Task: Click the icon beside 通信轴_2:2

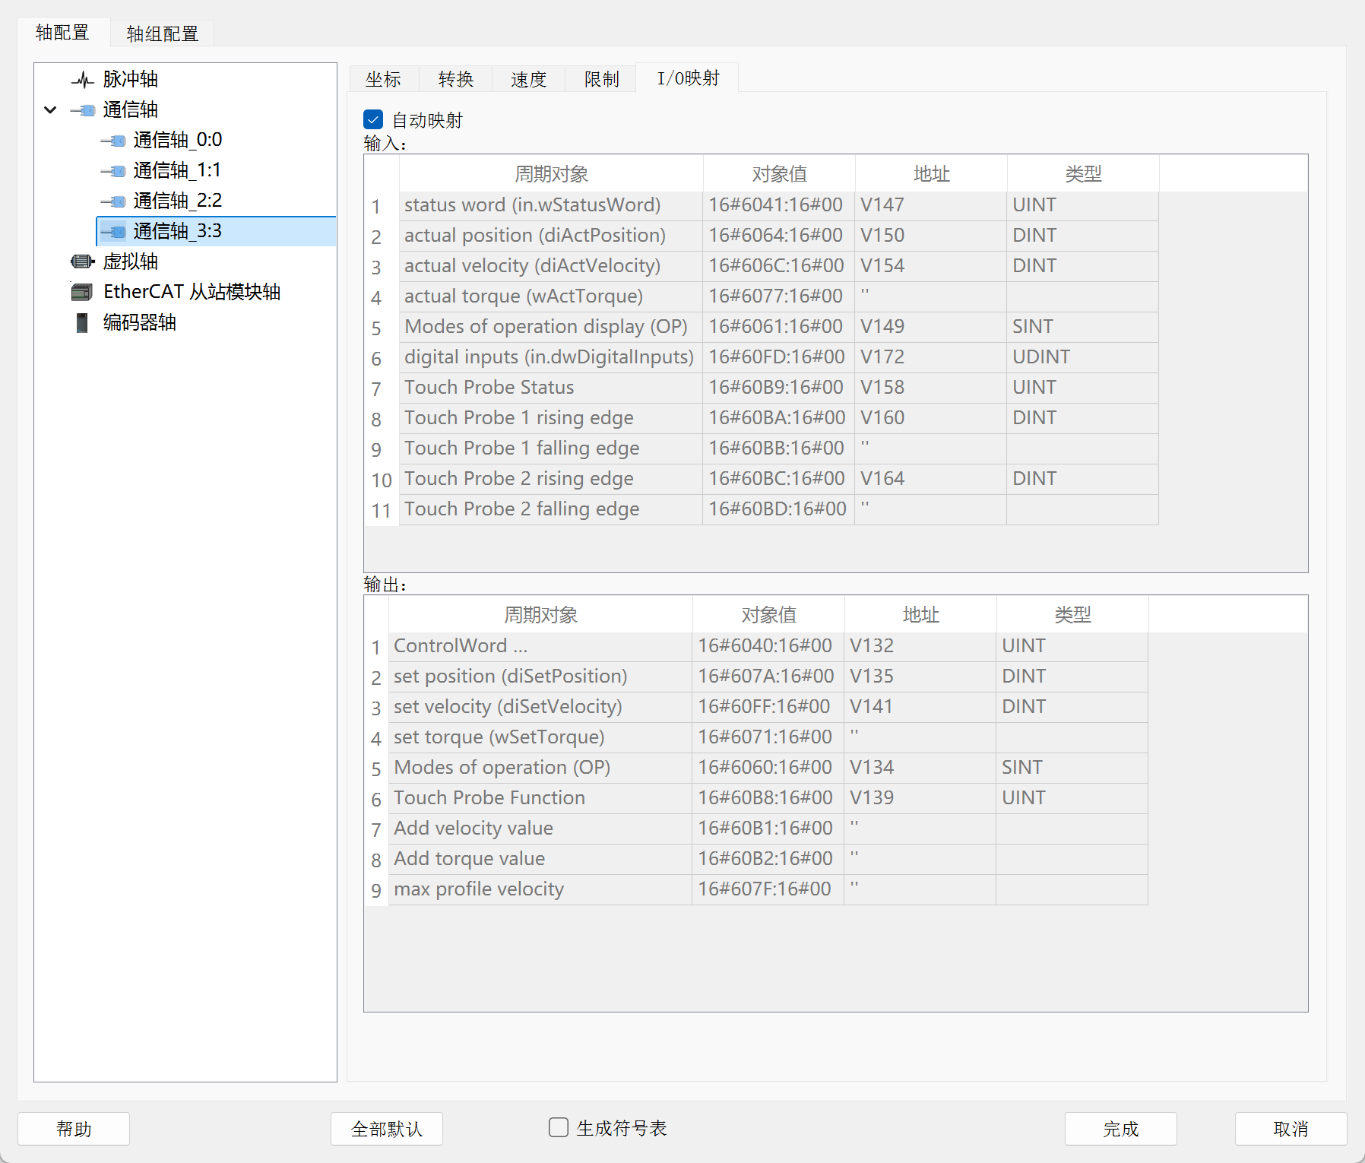Action: (112, 201)
